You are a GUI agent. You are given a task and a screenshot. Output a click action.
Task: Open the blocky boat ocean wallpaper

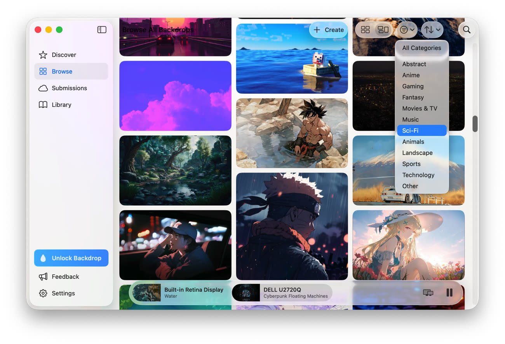[292, 59]
